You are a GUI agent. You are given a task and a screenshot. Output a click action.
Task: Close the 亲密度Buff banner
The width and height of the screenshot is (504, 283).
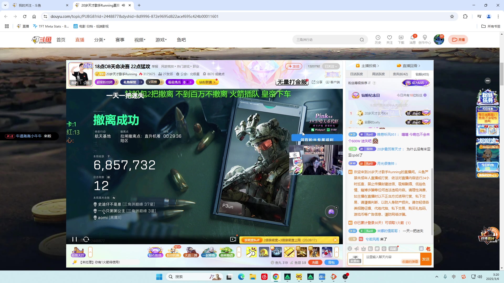click(x=335, y=240)
